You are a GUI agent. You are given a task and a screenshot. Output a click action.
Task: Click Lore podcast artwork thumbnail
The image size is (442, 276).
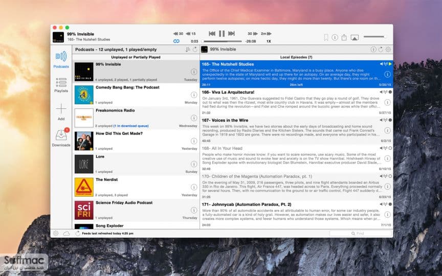point(84,164)
